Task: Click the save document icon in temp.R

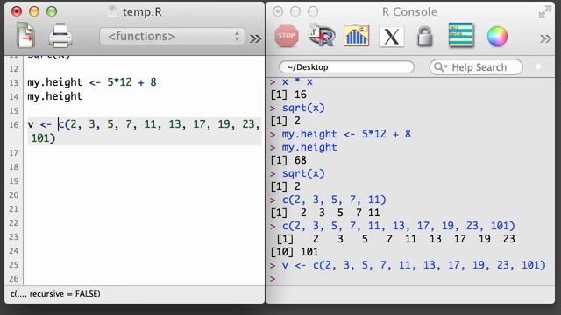Action: pyautogui.click(x=25, y=36)
